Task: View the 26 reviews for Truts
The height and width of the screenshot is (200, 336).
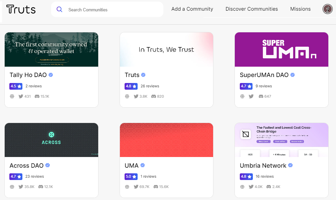Action: [x=150, y=86]
